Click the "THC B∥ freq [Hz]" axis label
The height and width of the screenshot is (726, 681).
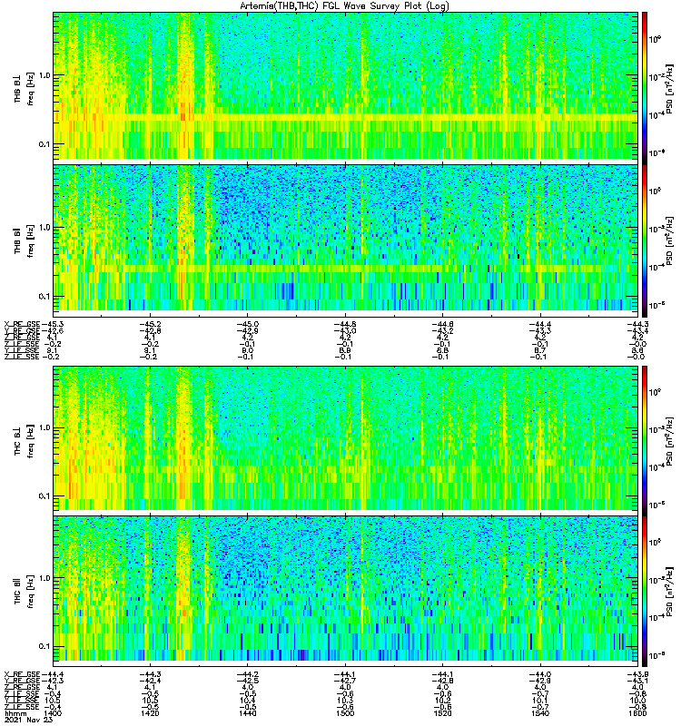point(25,592)
